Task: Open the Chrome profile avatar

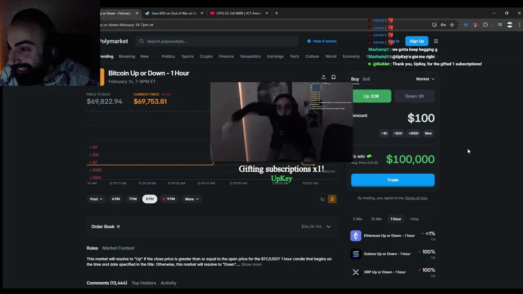Action: (x=510, y=25)
